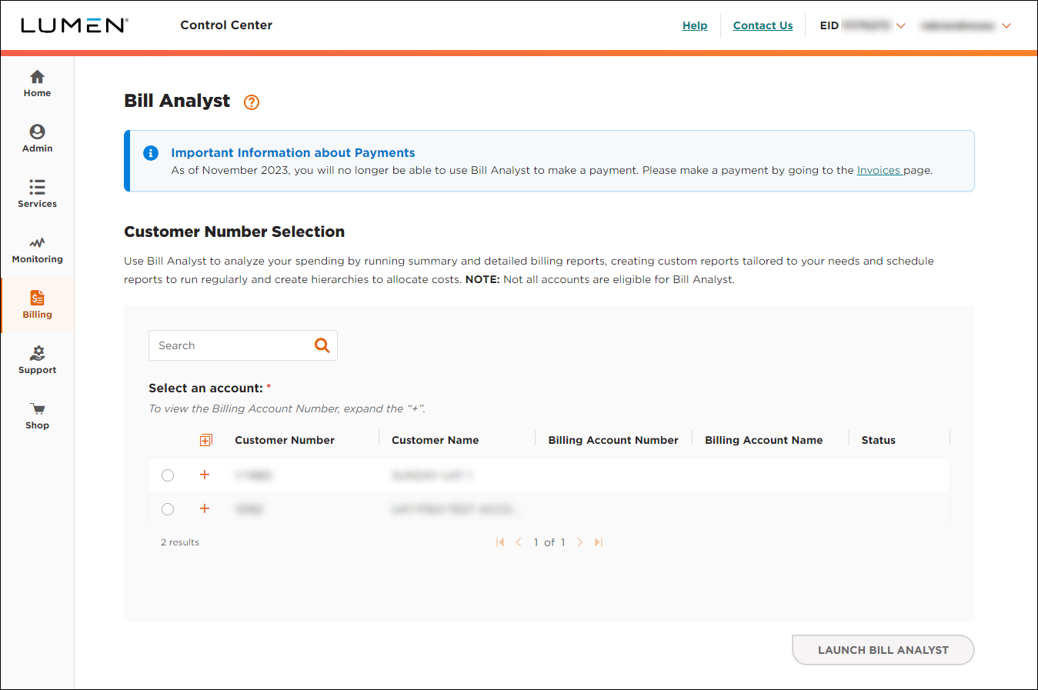This screenshot has width=1038, height=690.
Task: Open the Home sidebar section
Action: click(37, 84)
